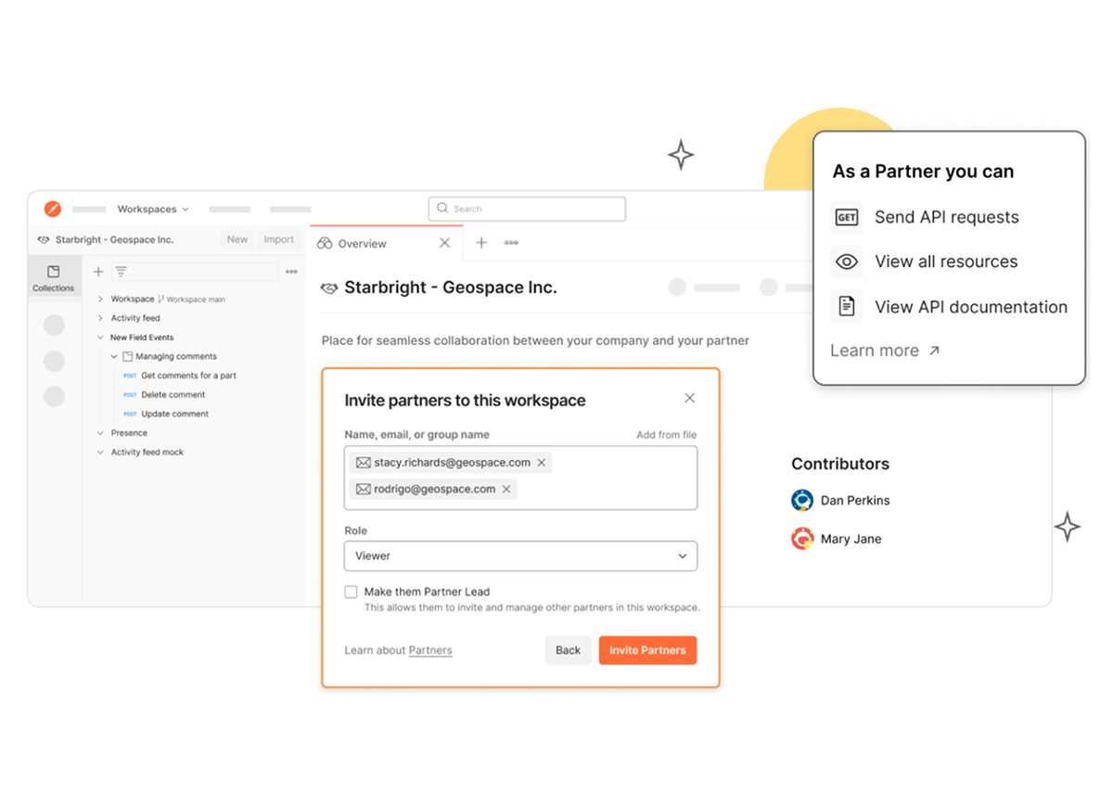Image resolution: width=1113 pixels, height=805 pixels.
Task: Close the Invite partners dialog
Action: [689, 398]
